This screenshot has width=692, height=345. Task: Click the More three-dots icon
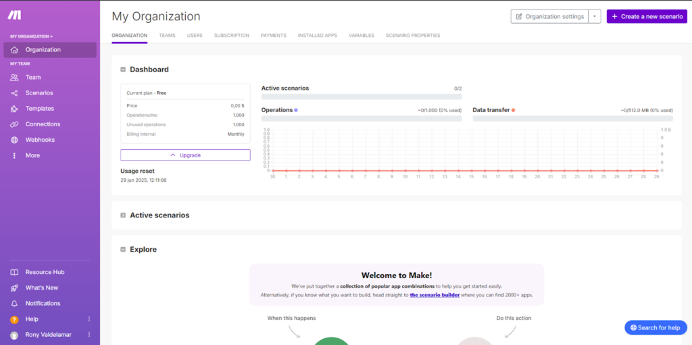(x=14, y=155)
